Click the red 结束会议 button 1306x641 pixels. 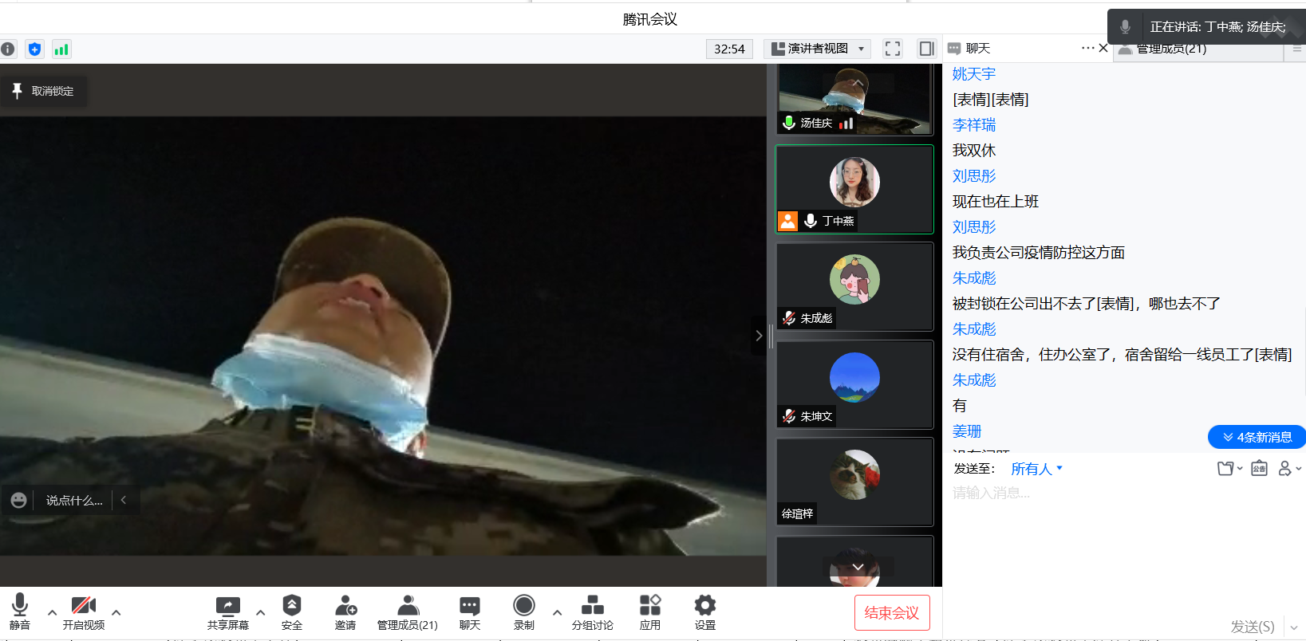(x=891, y=612)
